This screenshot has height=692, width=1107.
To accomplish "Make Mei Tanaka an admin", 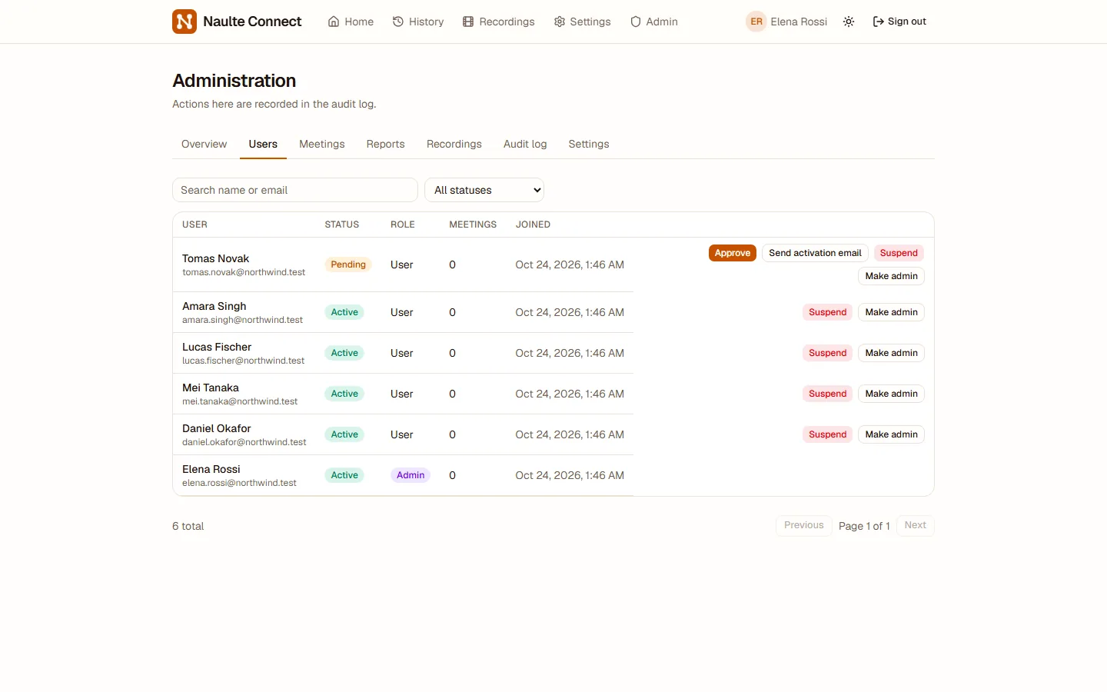I will pos(891,394).
